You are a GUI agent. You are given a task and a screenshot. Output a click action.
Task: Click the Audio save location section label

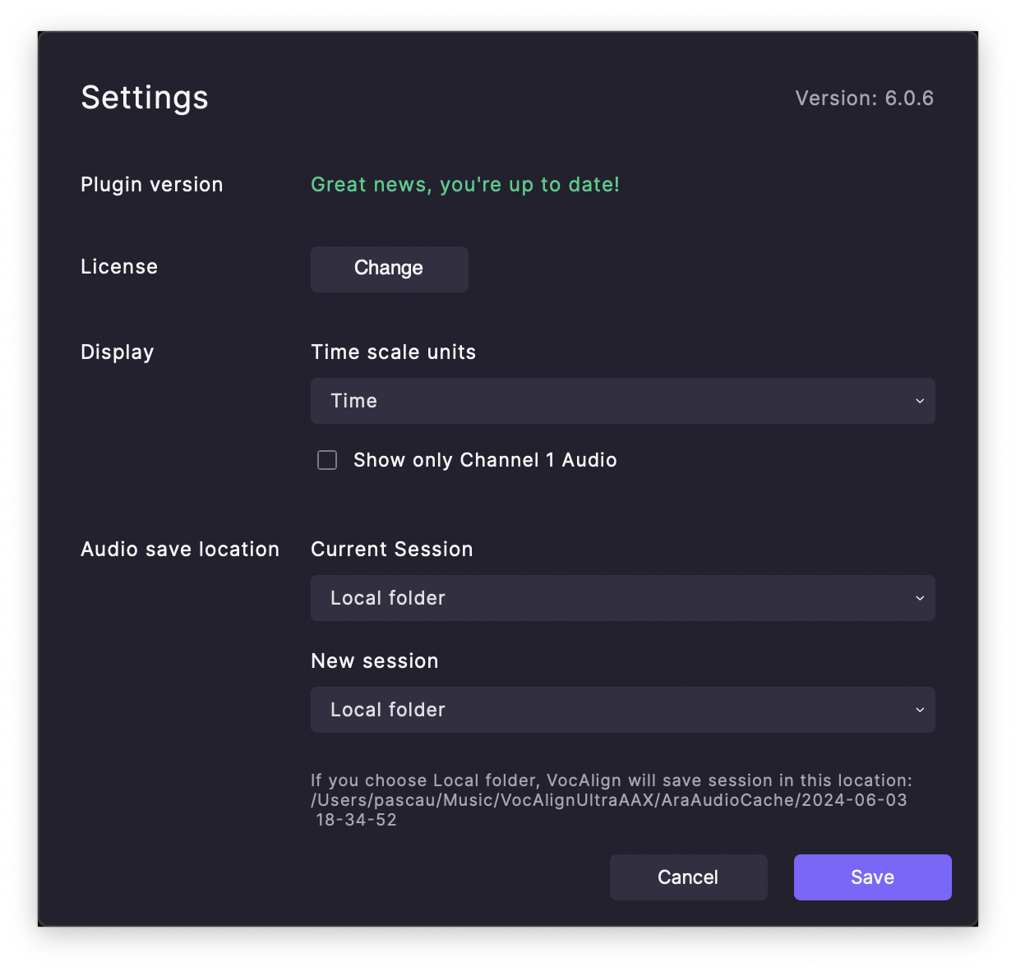(x=179, y=549)
